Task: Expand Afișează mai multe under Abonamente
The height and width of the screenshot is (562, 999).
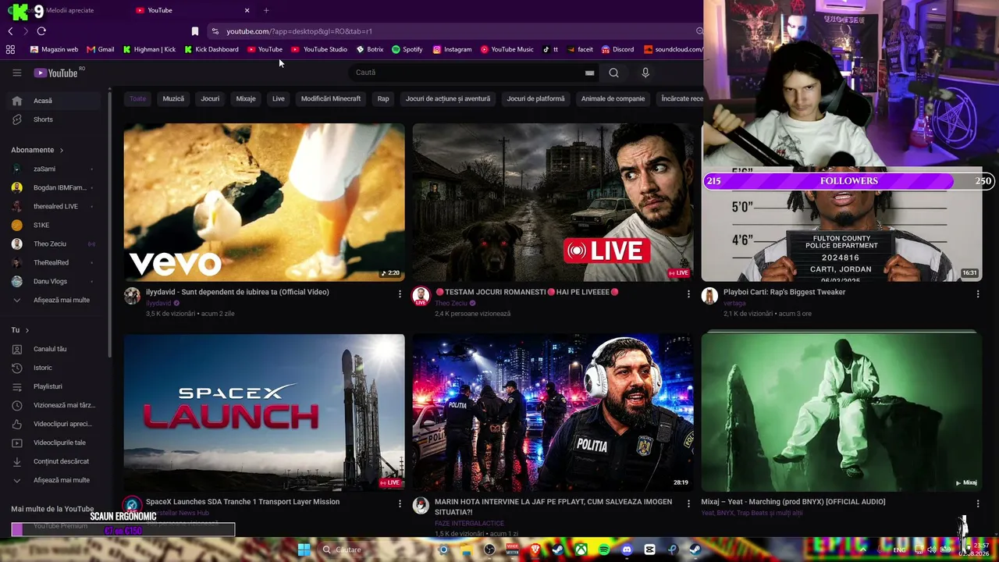Action: (55, 300)
